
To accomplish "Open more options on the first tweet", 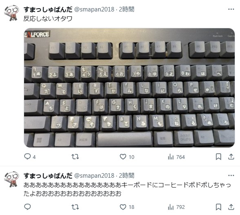I will pos(231,9).
